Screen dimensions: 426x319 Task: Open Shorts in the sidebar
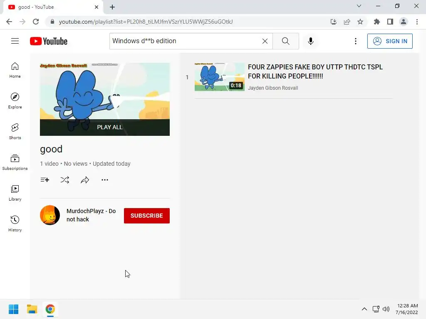15,132
